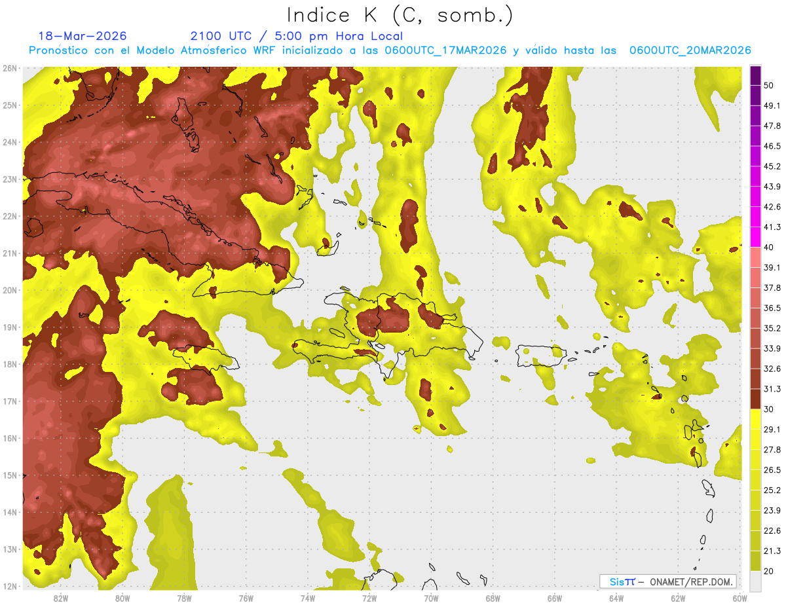
Task: Click the colorbar label "20"
Action: 769,572
